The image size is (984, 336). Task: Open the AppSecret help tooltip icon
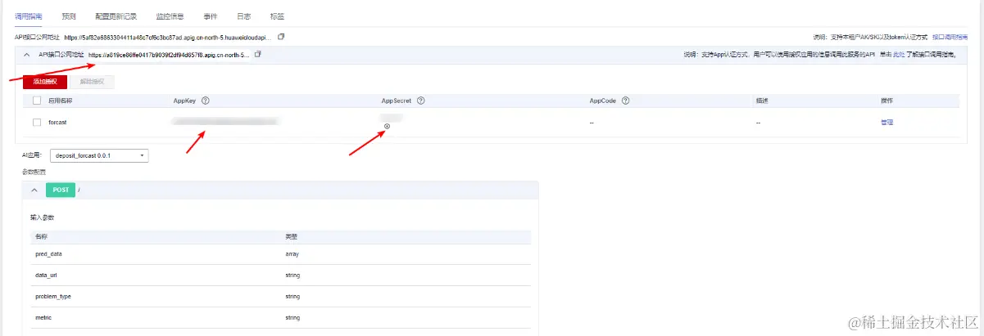pyautogui.click(x=420, y=101)
